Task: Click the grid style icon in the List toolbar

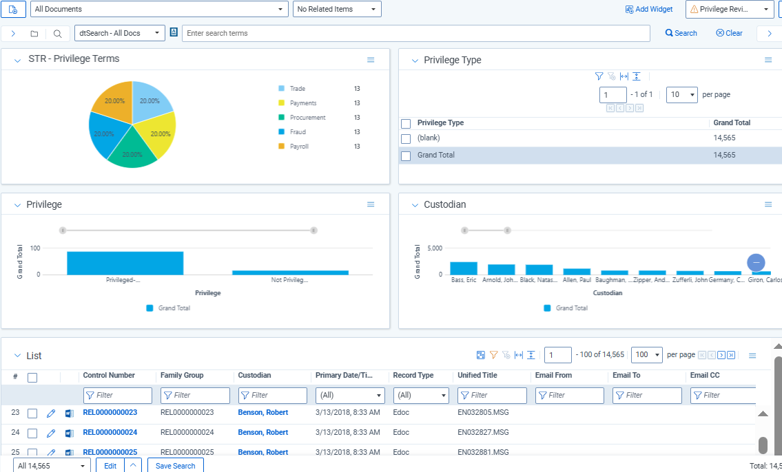Action: tap(481, 355)
